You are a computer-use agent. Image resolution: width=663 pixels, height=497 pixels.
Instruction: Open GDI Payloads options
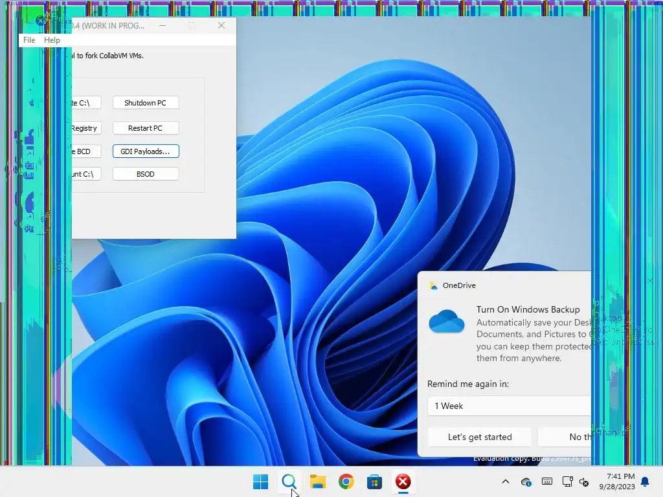(146, 151)
